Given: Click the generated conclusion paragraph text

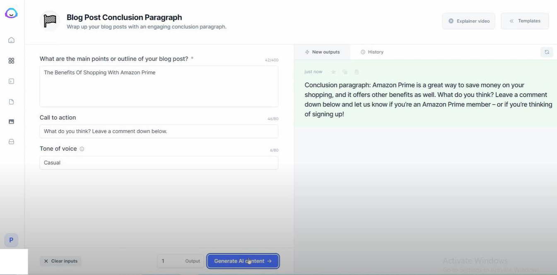Looking at the screenshot, I should click(428, 100).
